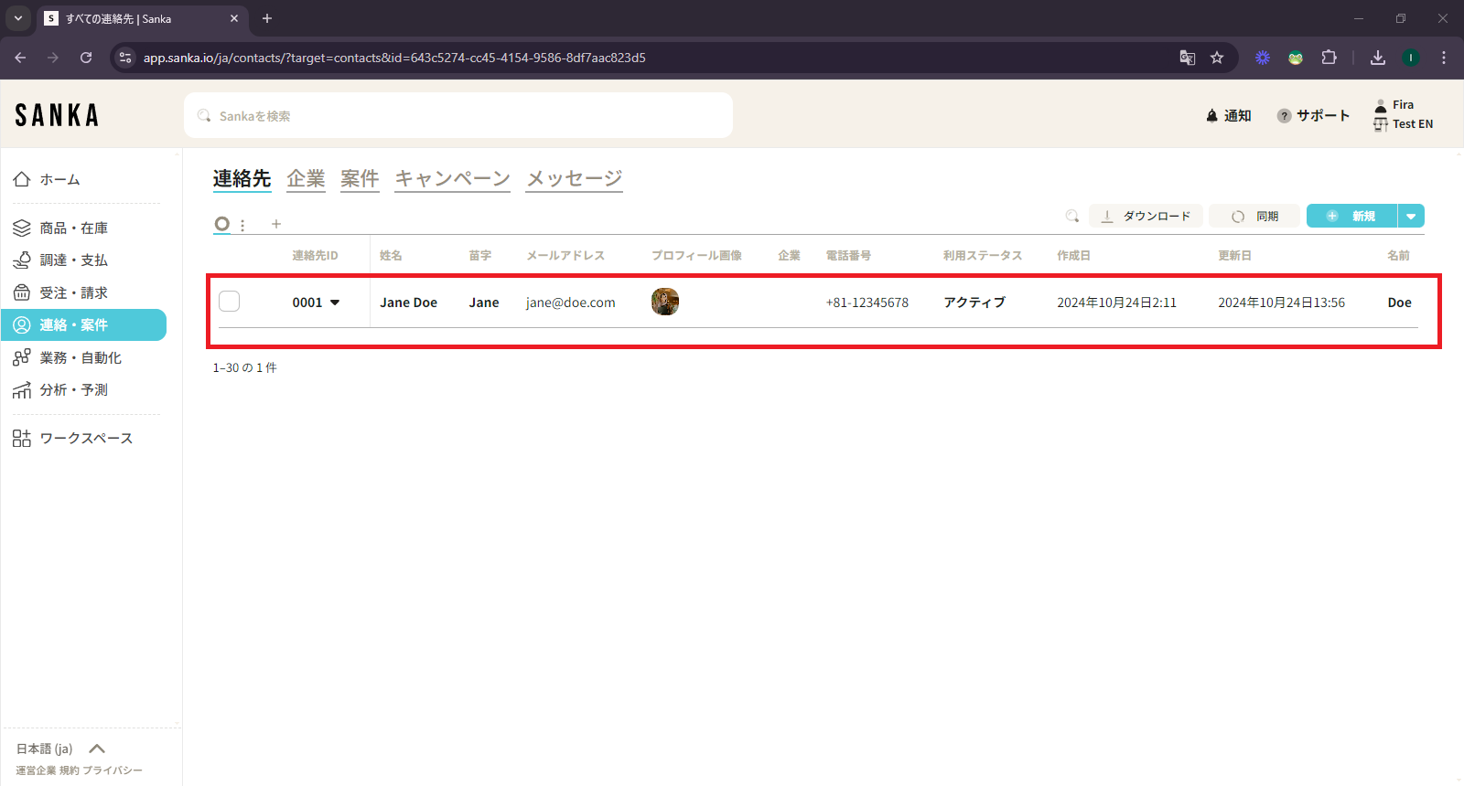Screen dimensions: 1464x786
Task: Click the 同期 sync button
Action: point(1254,217)
